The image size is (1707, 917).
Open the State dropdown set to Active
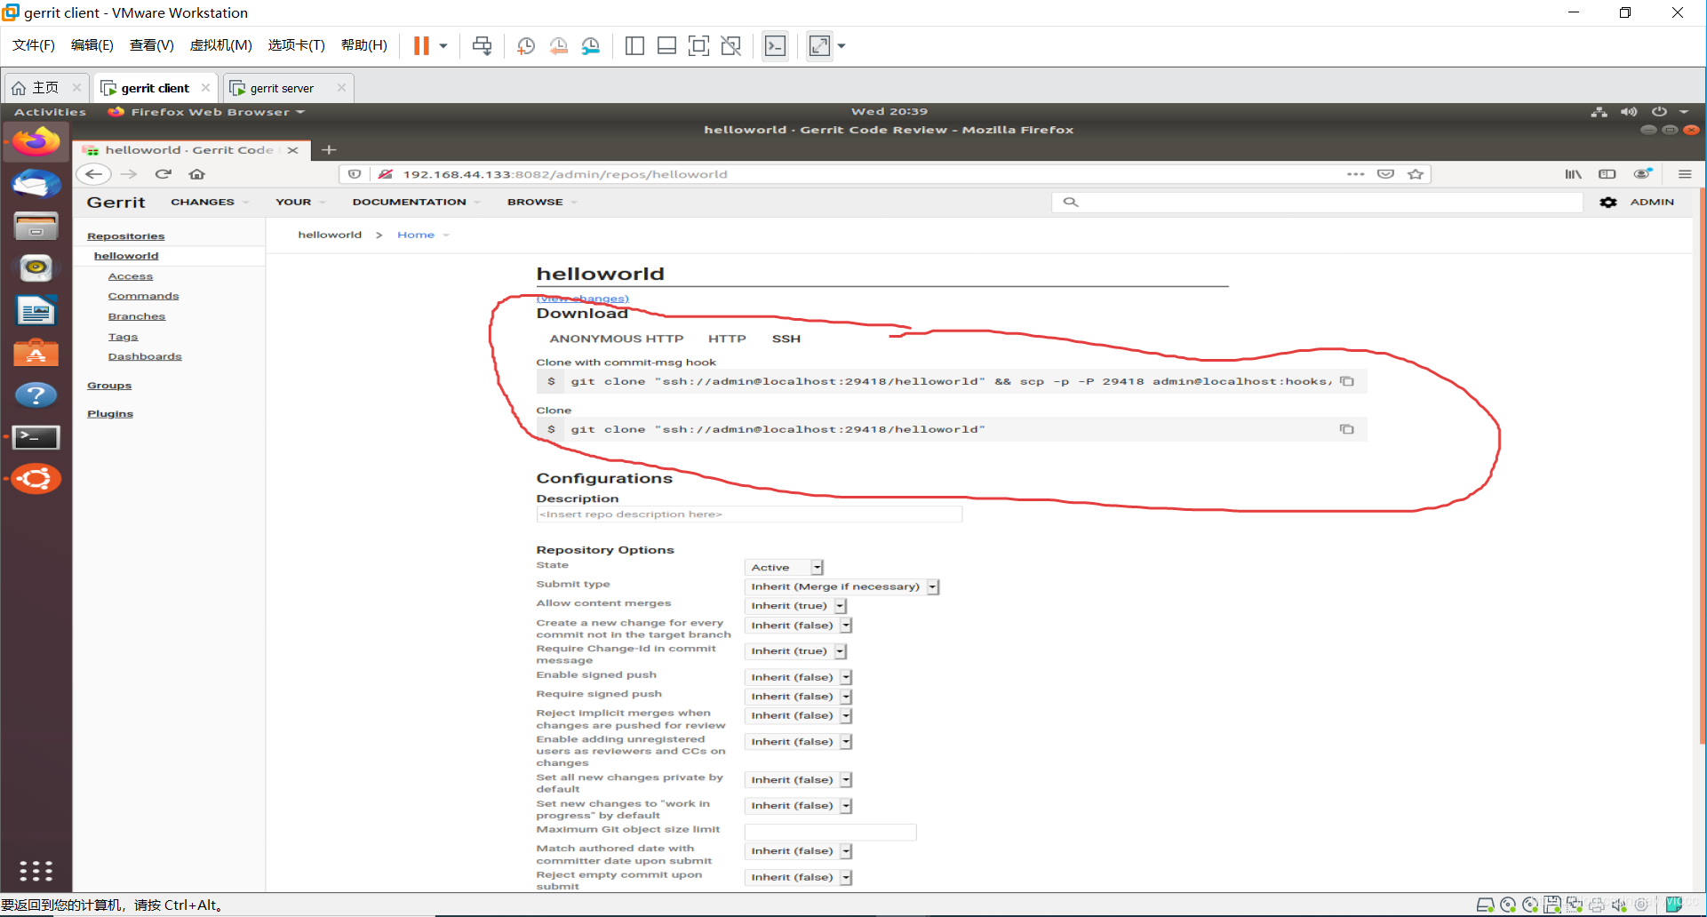pos(785,568)
